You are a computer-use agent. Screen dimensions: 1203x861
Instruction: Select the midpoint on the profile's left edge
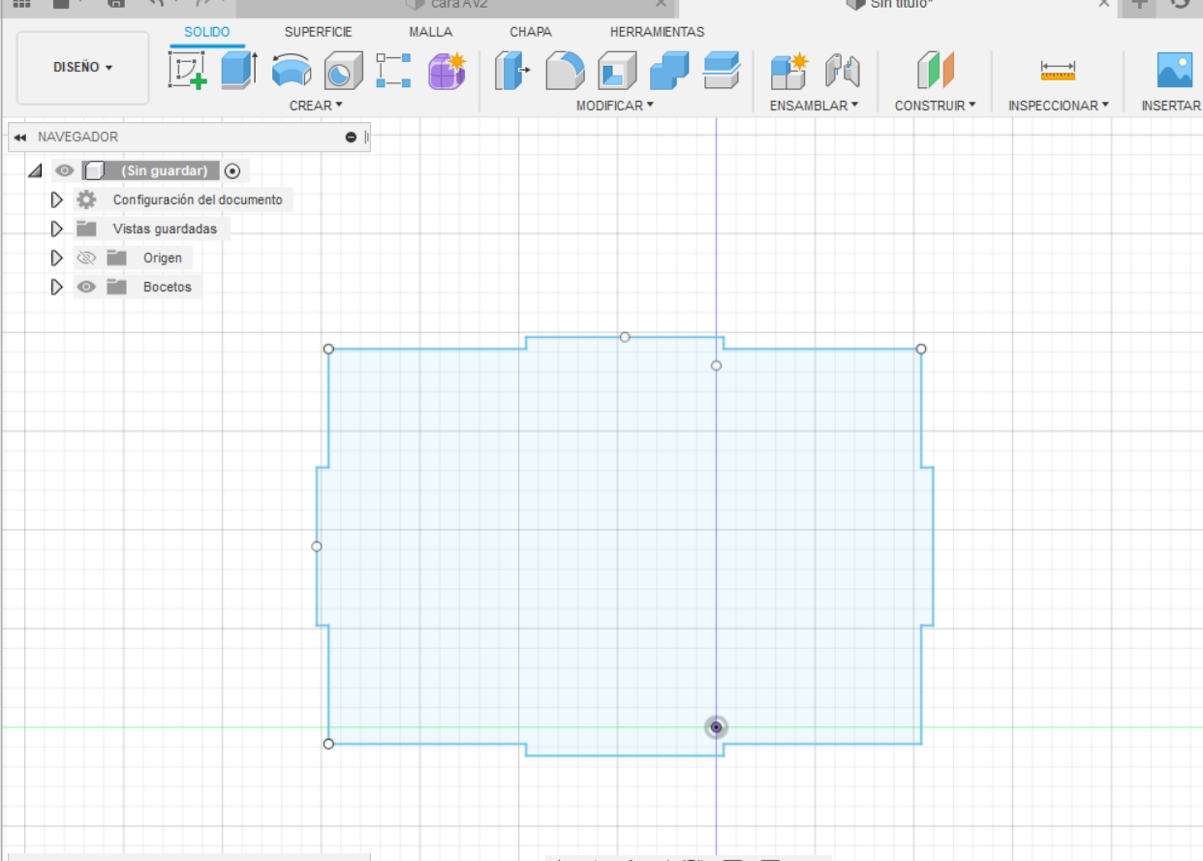[x=317, y=546]
